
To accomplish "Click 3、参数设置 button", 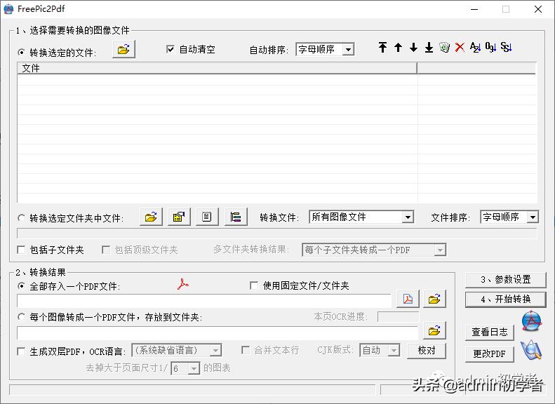I will [505, 279].
